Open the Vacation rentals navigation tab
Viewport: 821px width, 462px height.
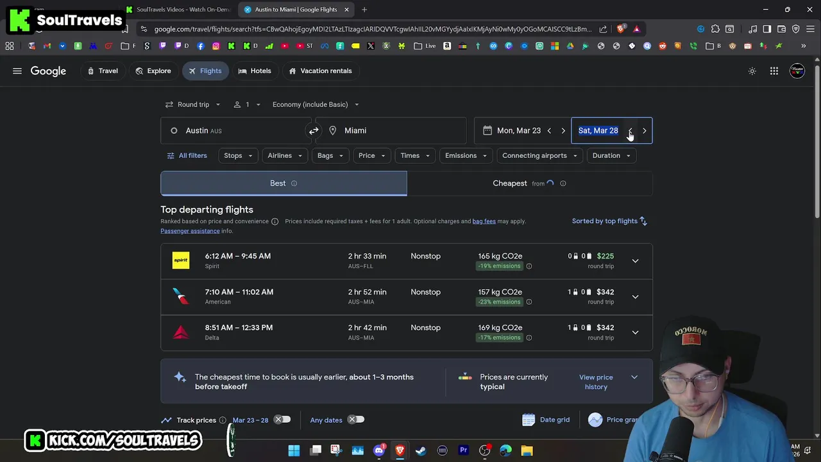click(320, 71)
